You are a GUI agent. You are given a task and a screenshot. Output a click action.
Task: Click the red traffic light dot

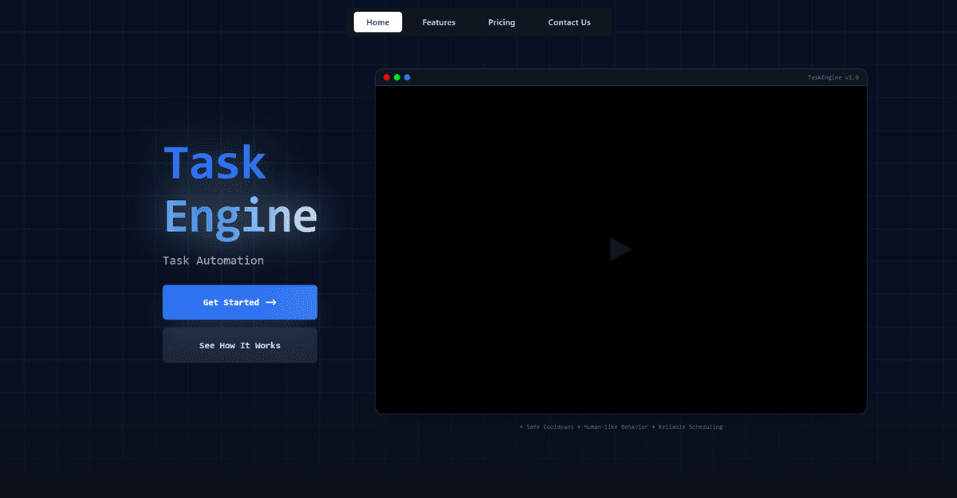pyautogui.click(x=387, y=77)
